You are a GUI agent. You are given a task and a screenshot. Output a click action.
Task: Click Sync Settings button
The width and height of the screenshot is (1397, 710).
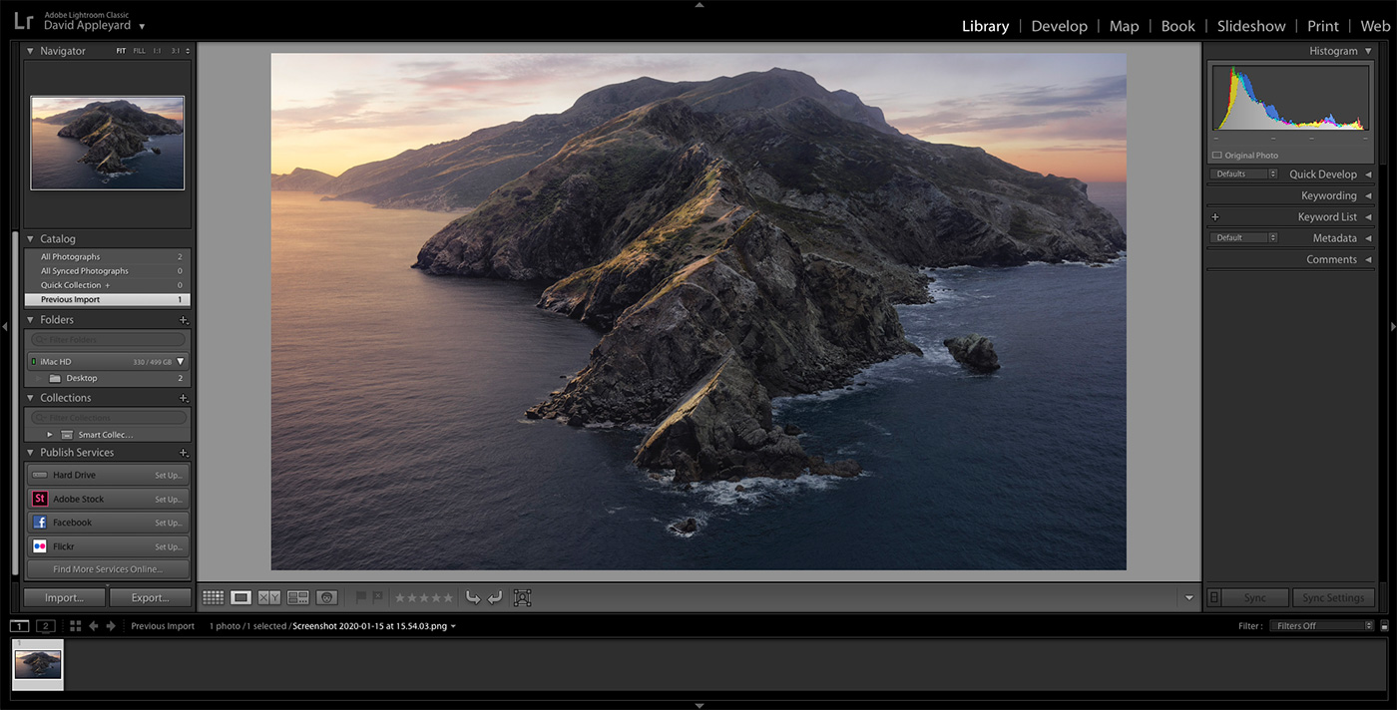1333,597
